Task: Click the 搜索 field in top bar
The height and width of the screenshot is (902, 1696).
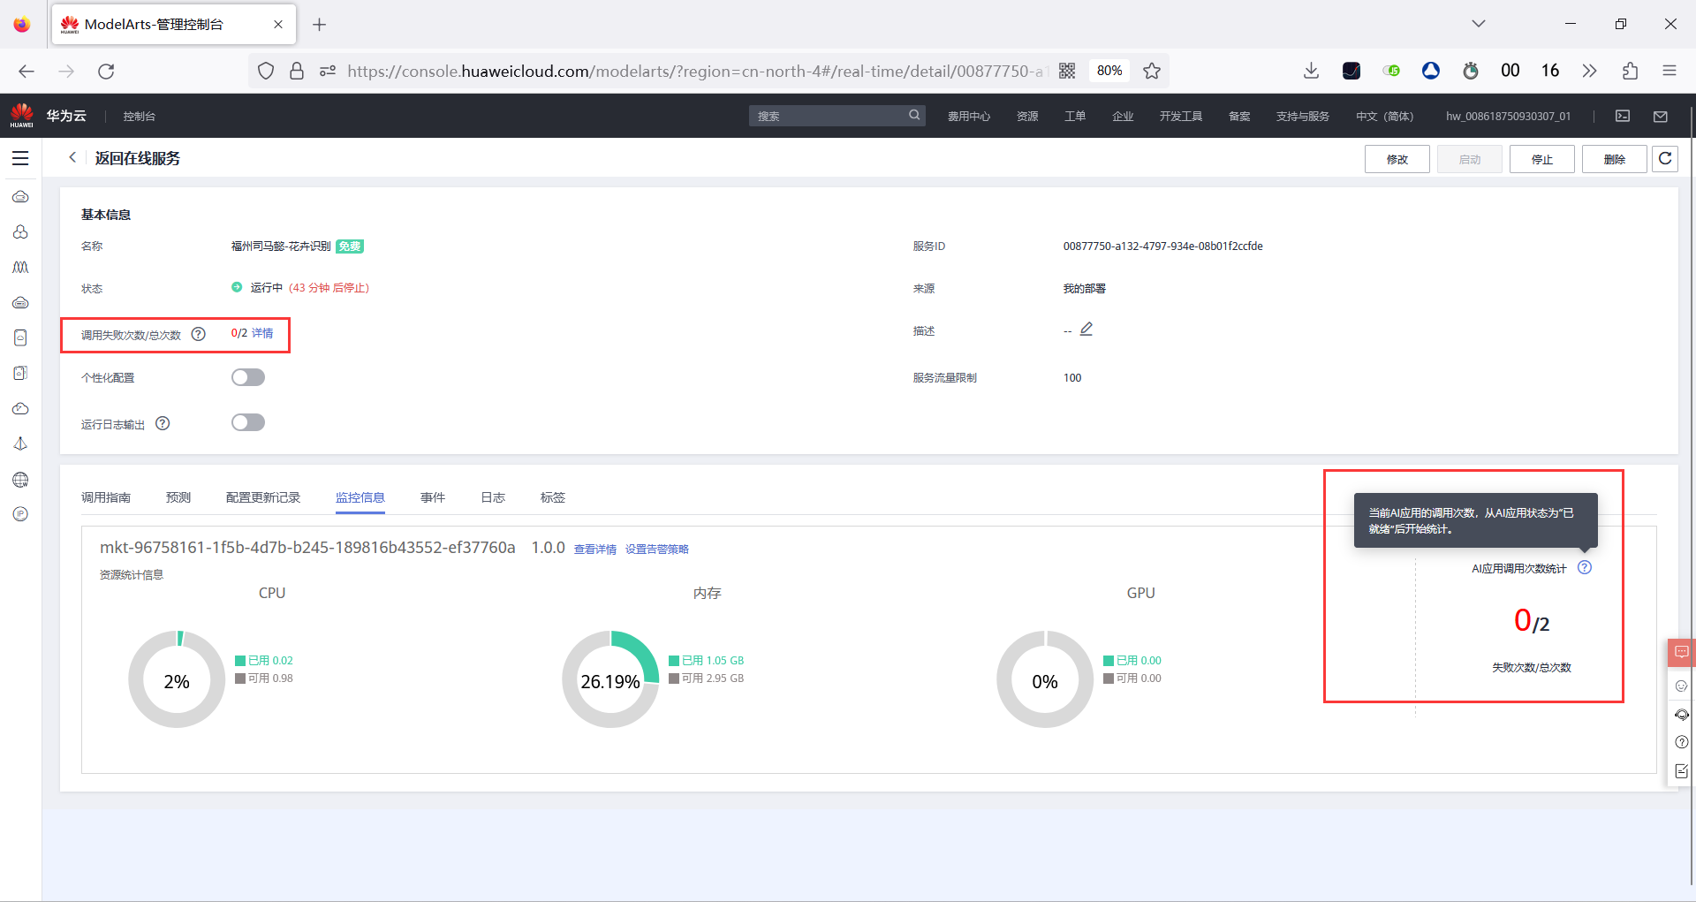Action: (x=837, y=116)
